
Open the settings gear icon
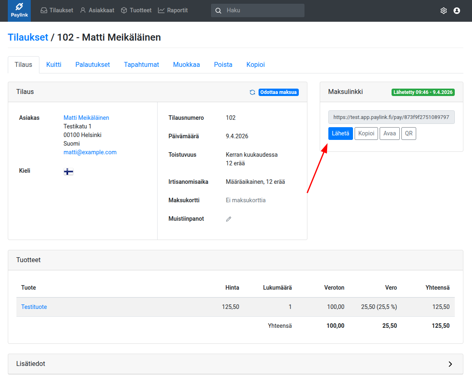443,11
